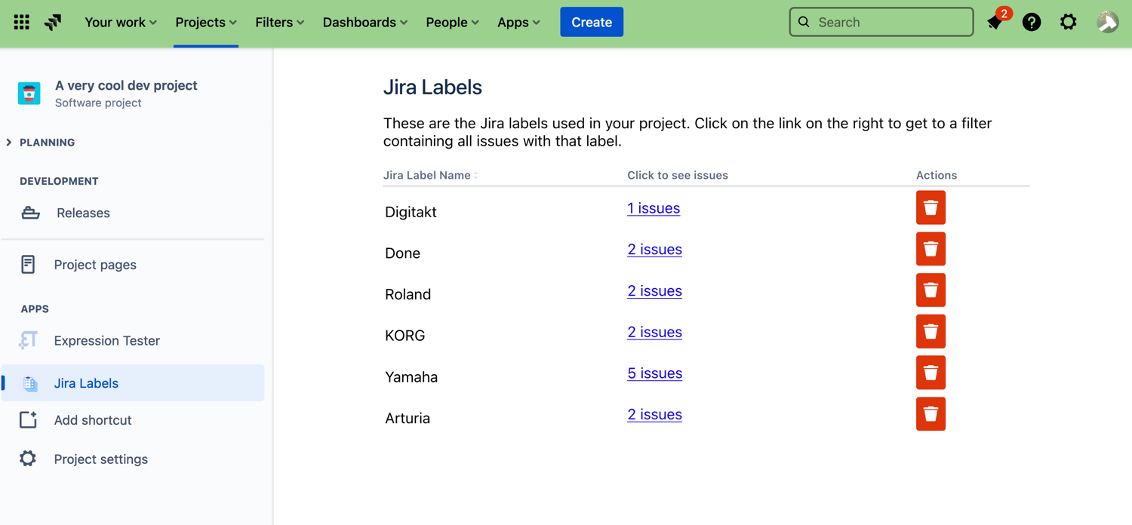Open the app switcher grid icon

pyautogui.click(x=22, y=23)
